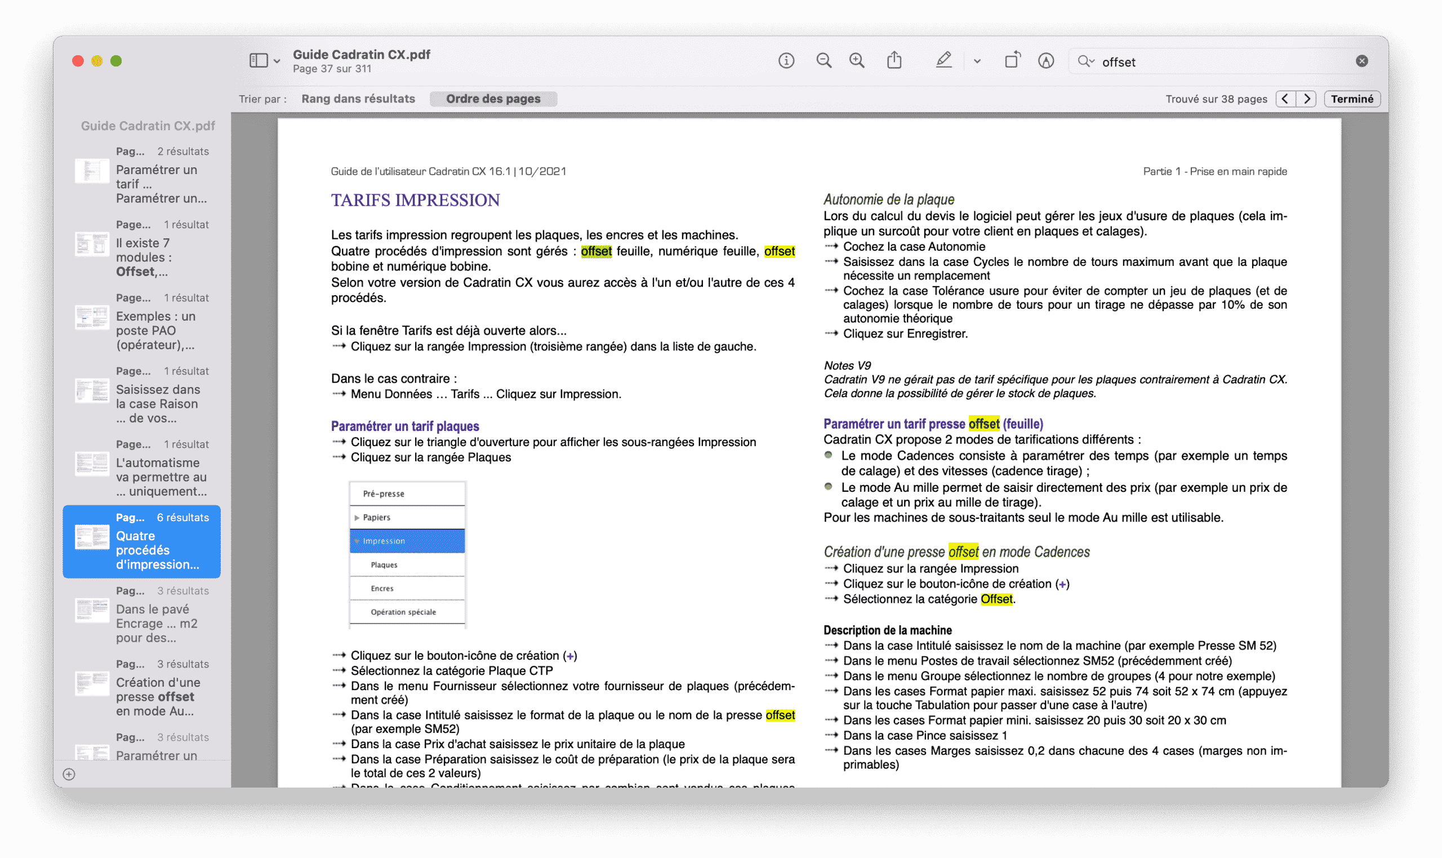This screenshot has width=1442, height=858.
Task: Click highlighted Impression row in list image
Action: click(x=407, y=541)
